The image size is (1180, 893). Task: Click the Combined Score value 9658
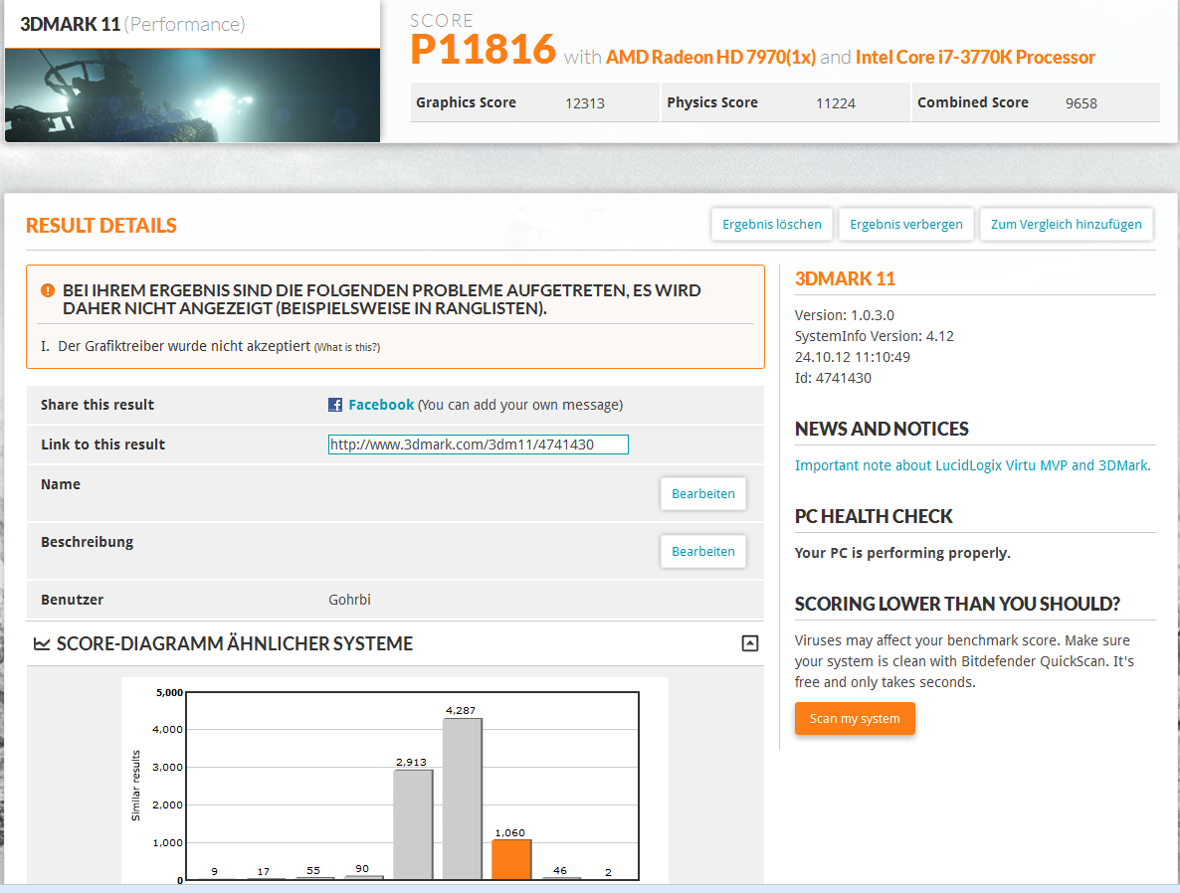click(x=1081, y=103)
